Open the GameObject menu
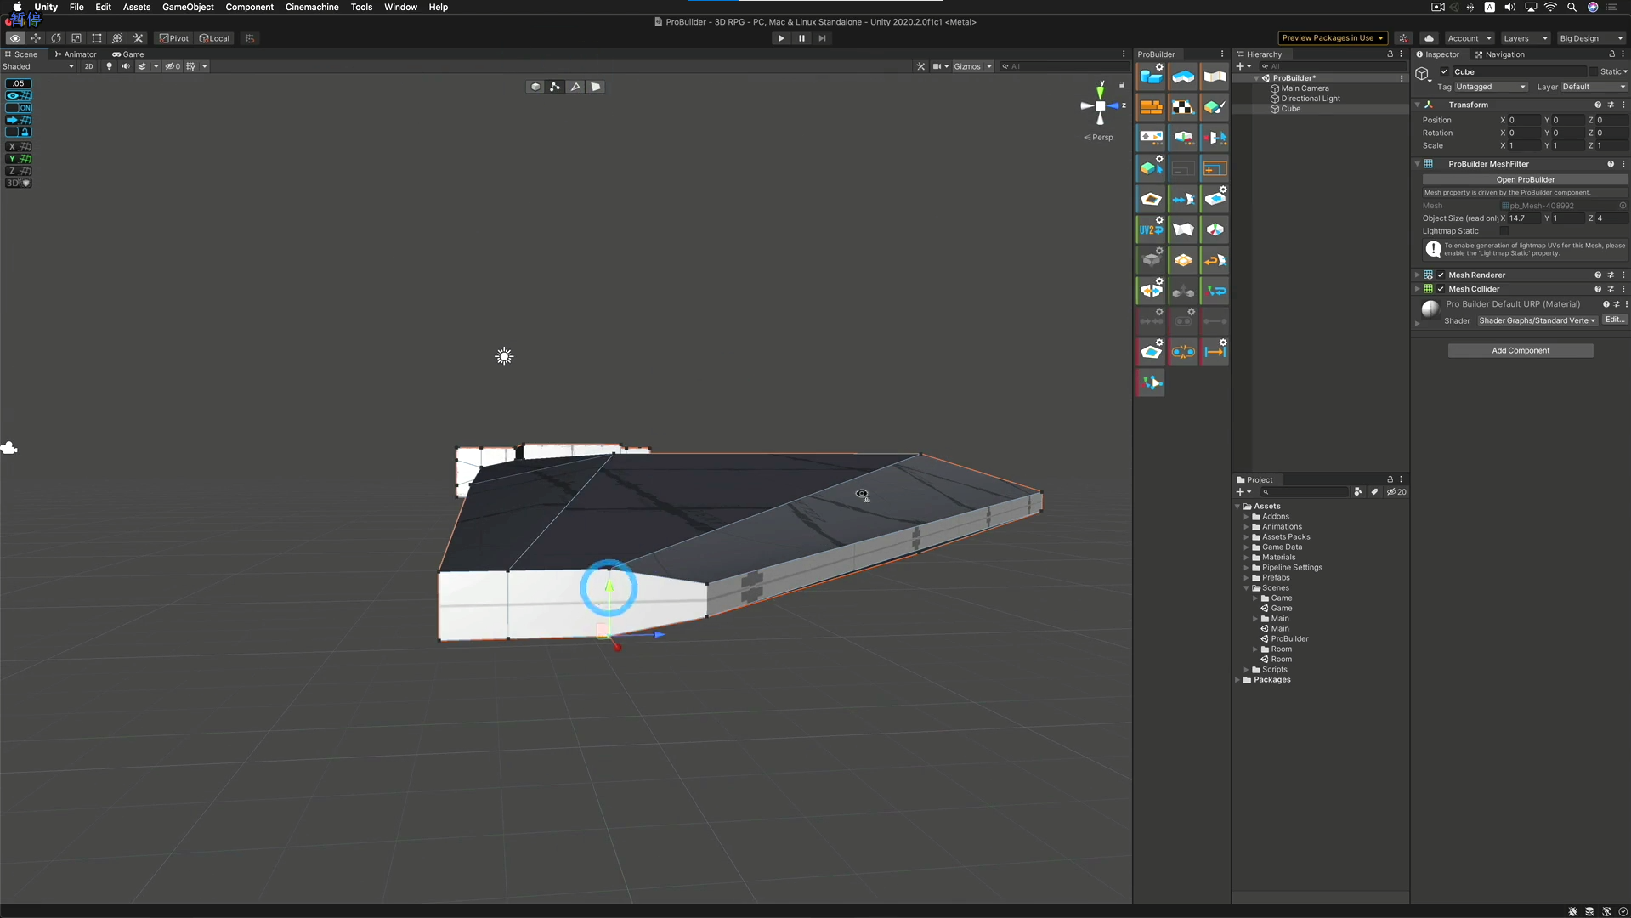The image size is (1631, 918). (187, 7)
